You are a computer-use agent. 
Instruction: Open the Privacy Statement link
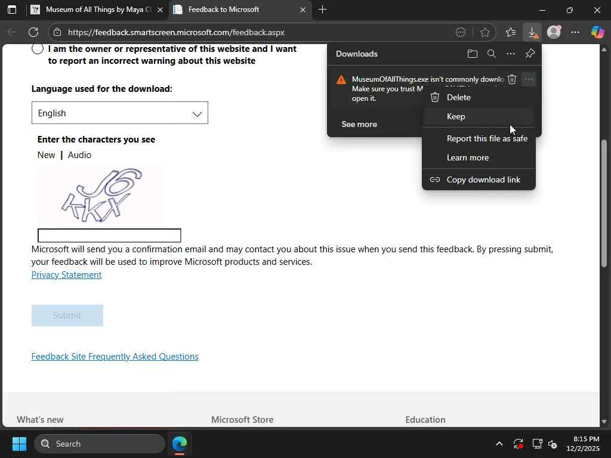coord(66,275)
